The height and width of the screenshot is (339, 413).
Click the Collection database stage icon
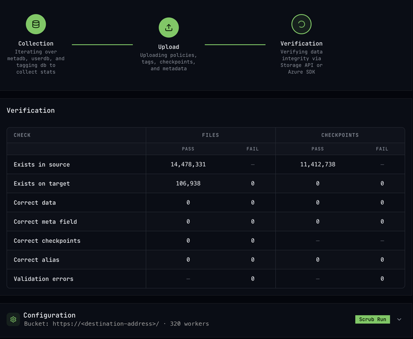point(36,24)
